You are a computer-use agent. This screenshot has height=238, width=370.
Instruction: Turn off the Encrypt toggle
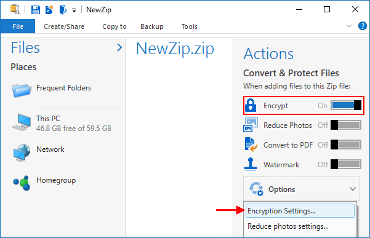pyautogui.click(x=346, y=105)
